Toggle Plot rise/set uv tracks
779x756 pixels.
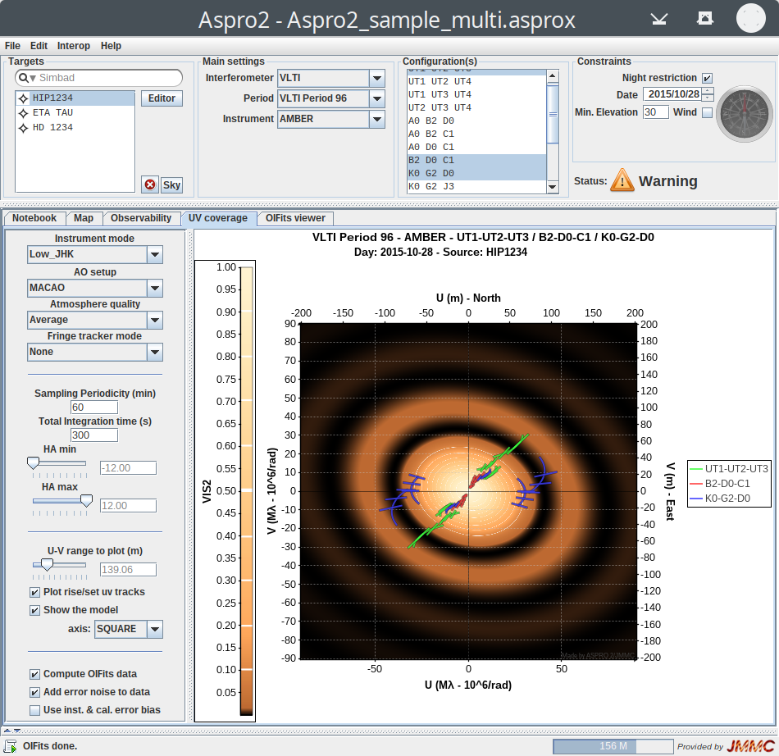[x=34, y=592]
